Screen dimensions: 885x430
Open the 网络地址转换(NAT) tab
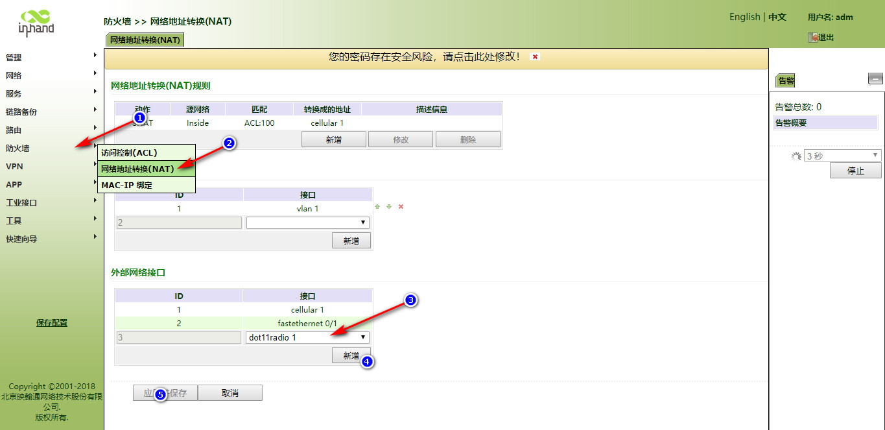coord(145,40)
